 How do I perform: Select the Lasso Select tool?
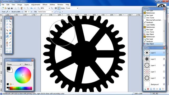click(7, 24)
